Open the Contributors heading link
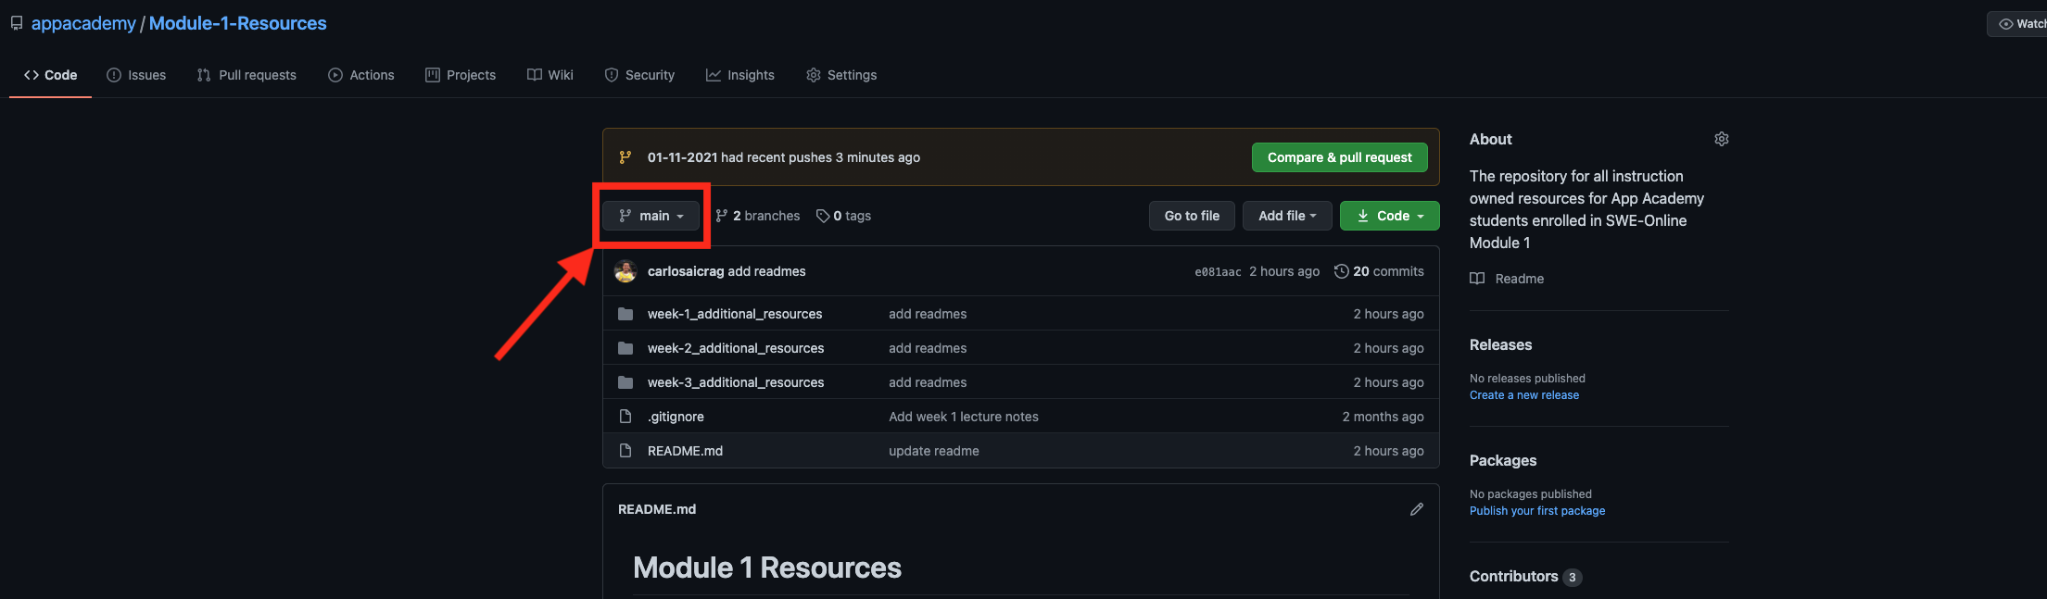 (x=1514, y=576)
